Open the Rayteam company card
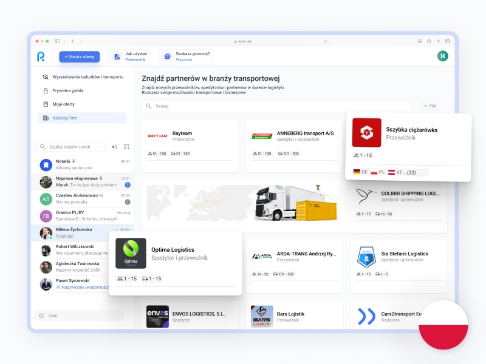The height and width of the screenshot is (364, 486). (x=190, y=146)
